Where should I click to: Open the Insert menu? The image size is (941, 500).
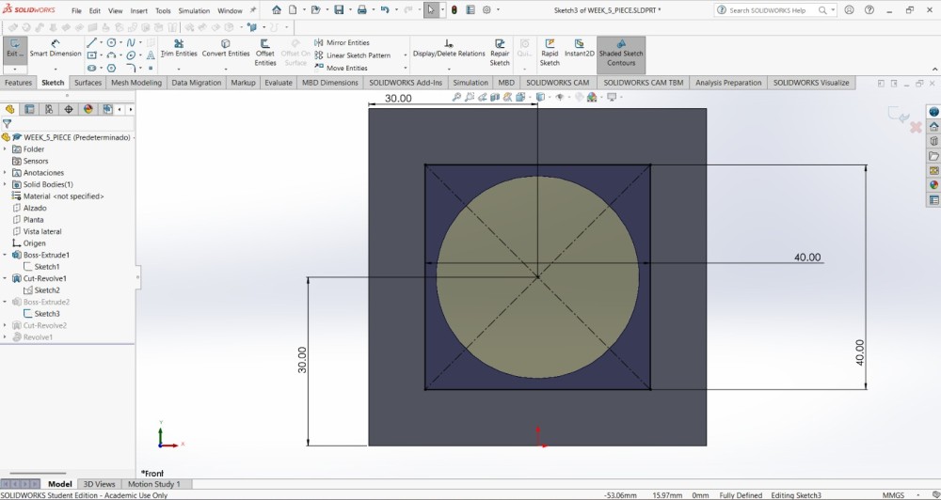(x=138, y=10)
